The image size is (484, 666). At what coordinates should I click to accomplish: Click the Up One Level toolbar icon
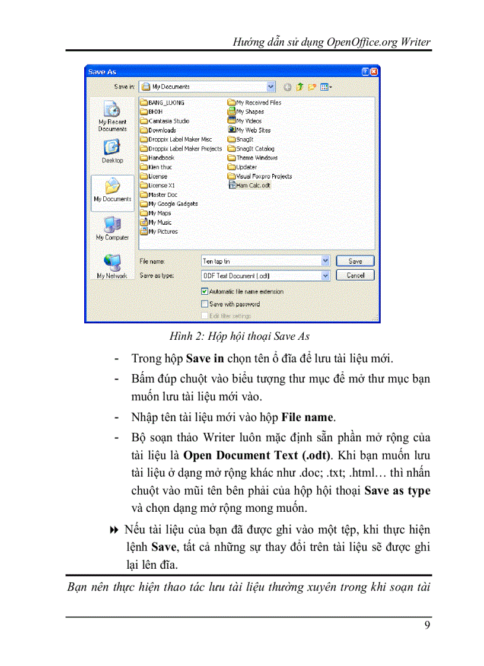tap(300, 86)
